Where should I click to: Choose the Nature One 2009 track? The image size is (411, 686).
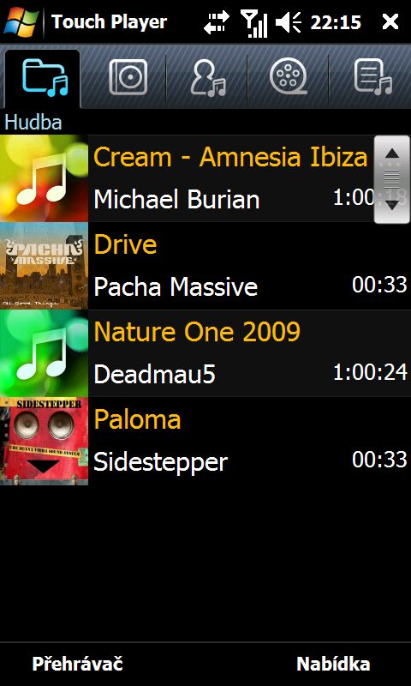click(x=205, y=353)
